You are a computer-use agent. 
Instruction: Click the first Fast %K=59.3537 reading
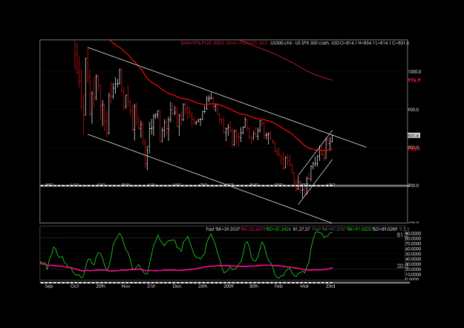click(223, 229)
